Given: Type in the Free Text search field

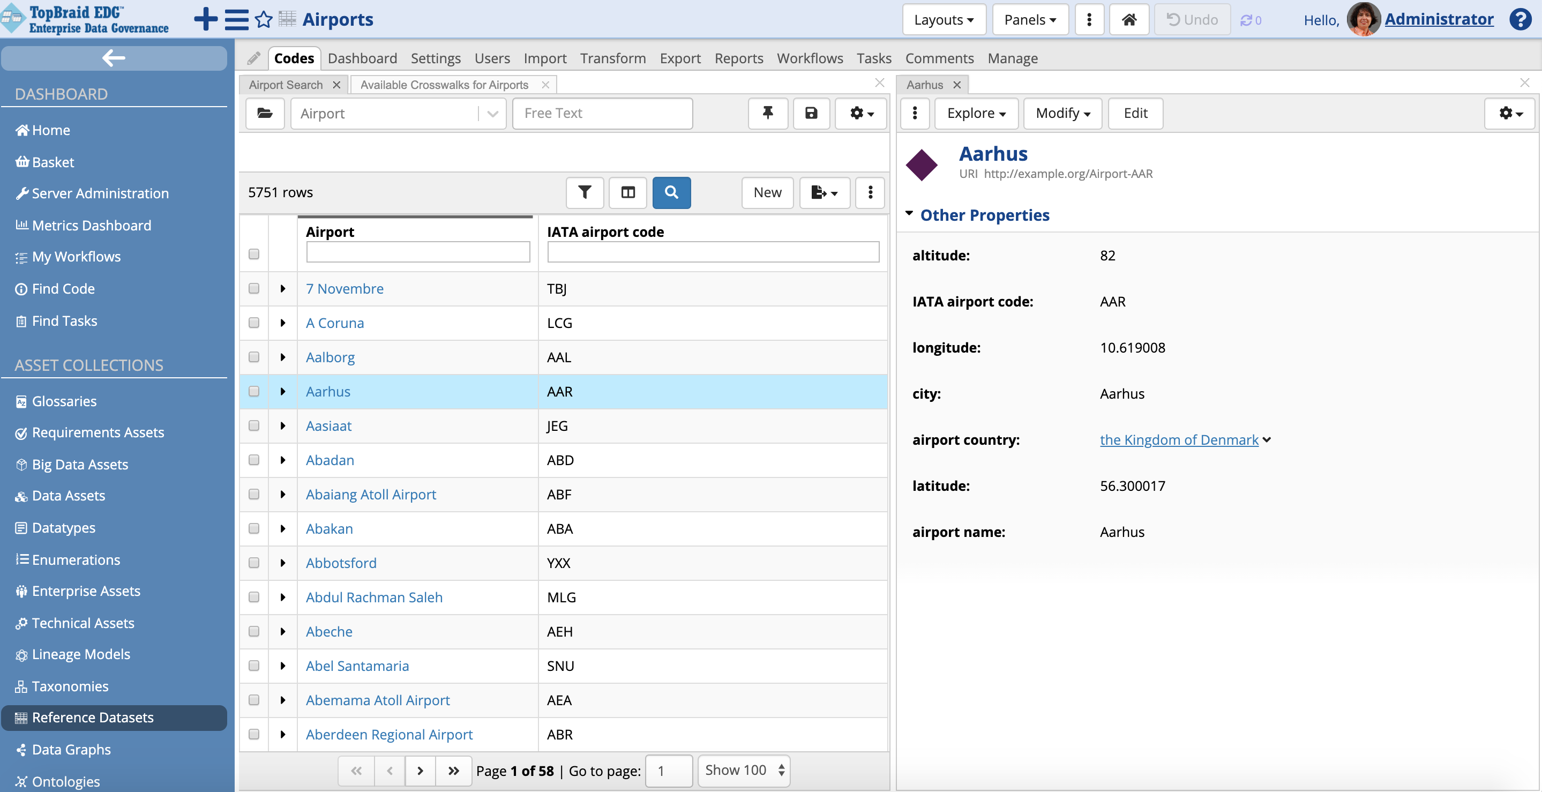Looking at the screenshot, I should (602, 113).
